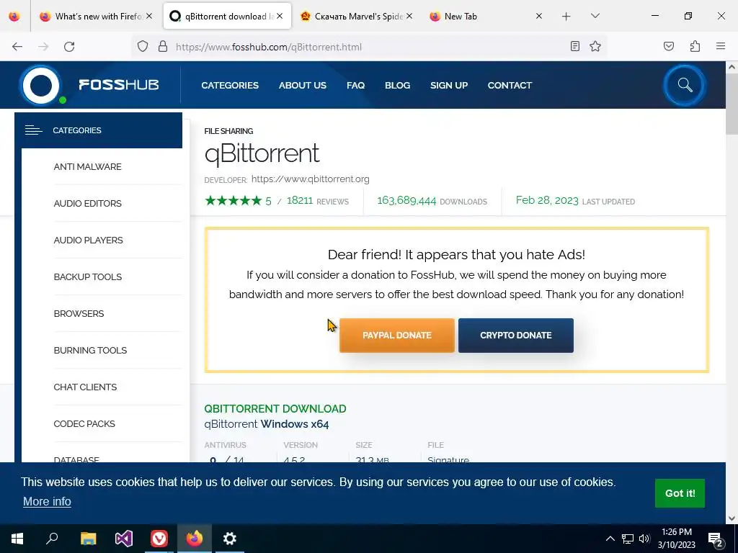
Task: Open the Windows Start menu
Action: click(x=17, y=539)
